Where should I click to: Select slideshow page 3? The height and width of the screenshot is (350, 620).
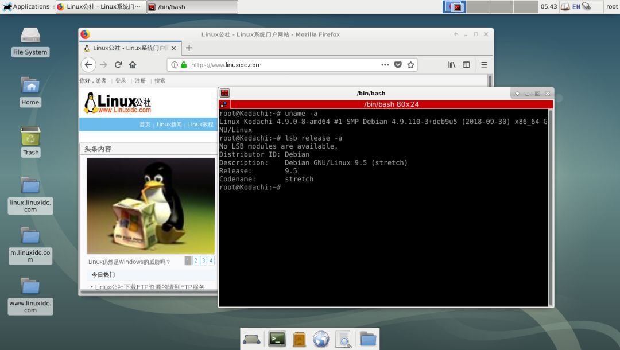click(204, 260)
